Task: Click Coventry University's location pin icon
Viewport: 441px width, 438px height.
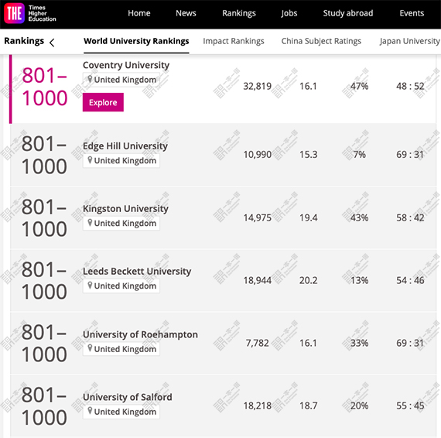Action: (x=90, y=79)
